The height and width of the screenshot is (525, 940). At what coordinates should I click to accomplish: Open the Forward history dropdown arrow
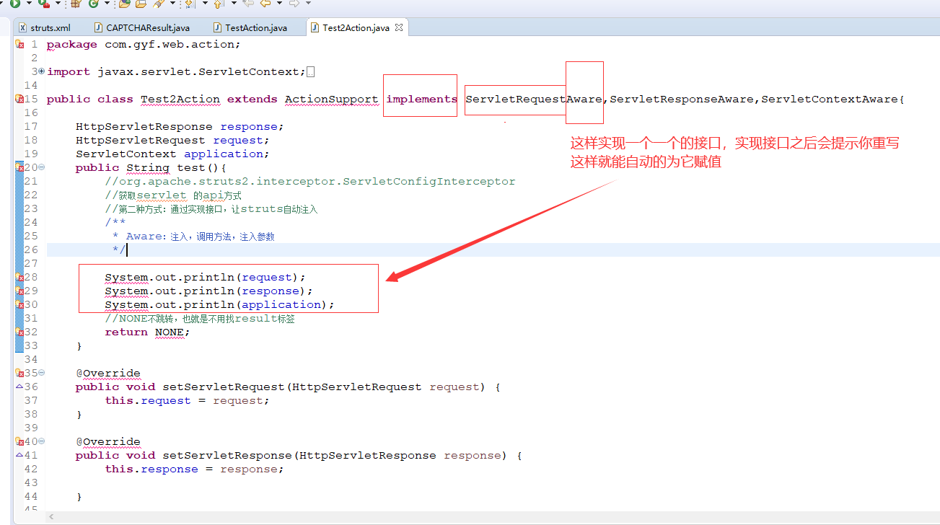[308, 4]
